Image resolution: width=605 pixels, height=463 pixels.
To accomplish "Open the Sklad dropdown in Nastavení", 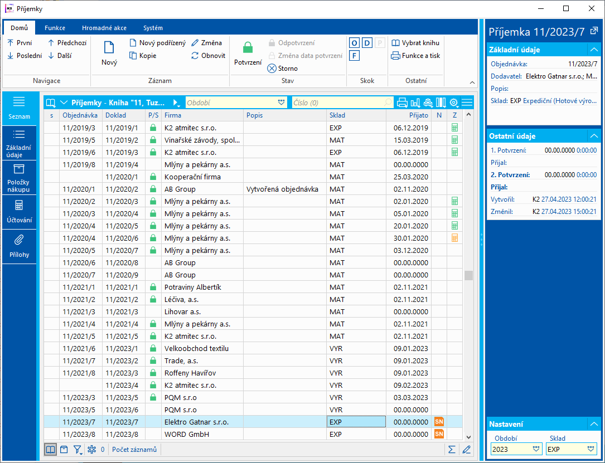I will pyautogui.click(x=591, y=449).
